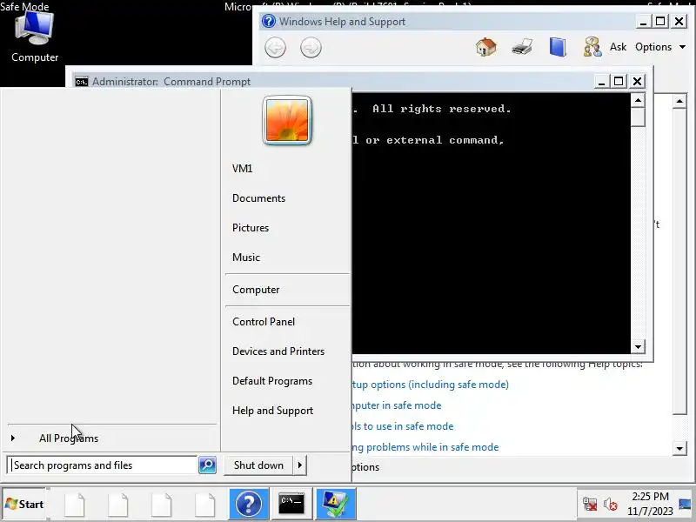Open Music from the Start menu
This screenshot has width=696, height=522.
click(x=246, y=257)
